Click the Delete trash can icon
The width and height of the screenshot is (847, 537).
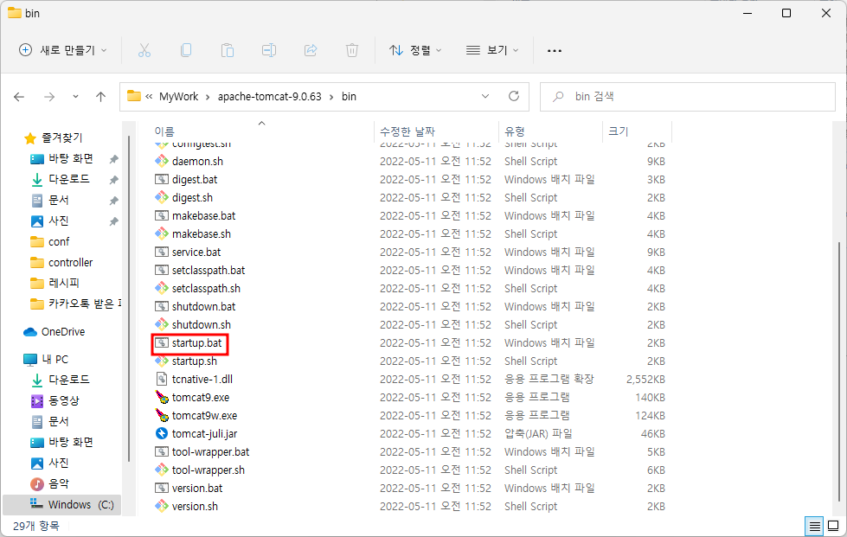click(351, 50)
